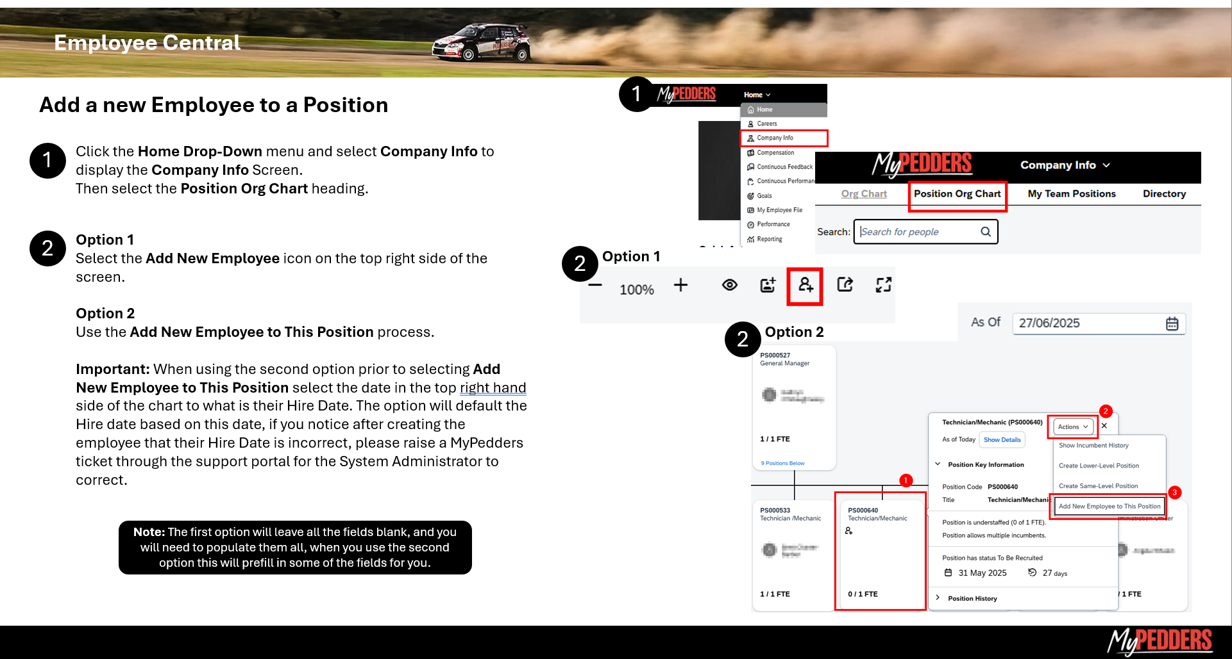This screenshot has width=1232, height=659.
Task: Switch to the Position Org Chart tab
Action: 957,194
